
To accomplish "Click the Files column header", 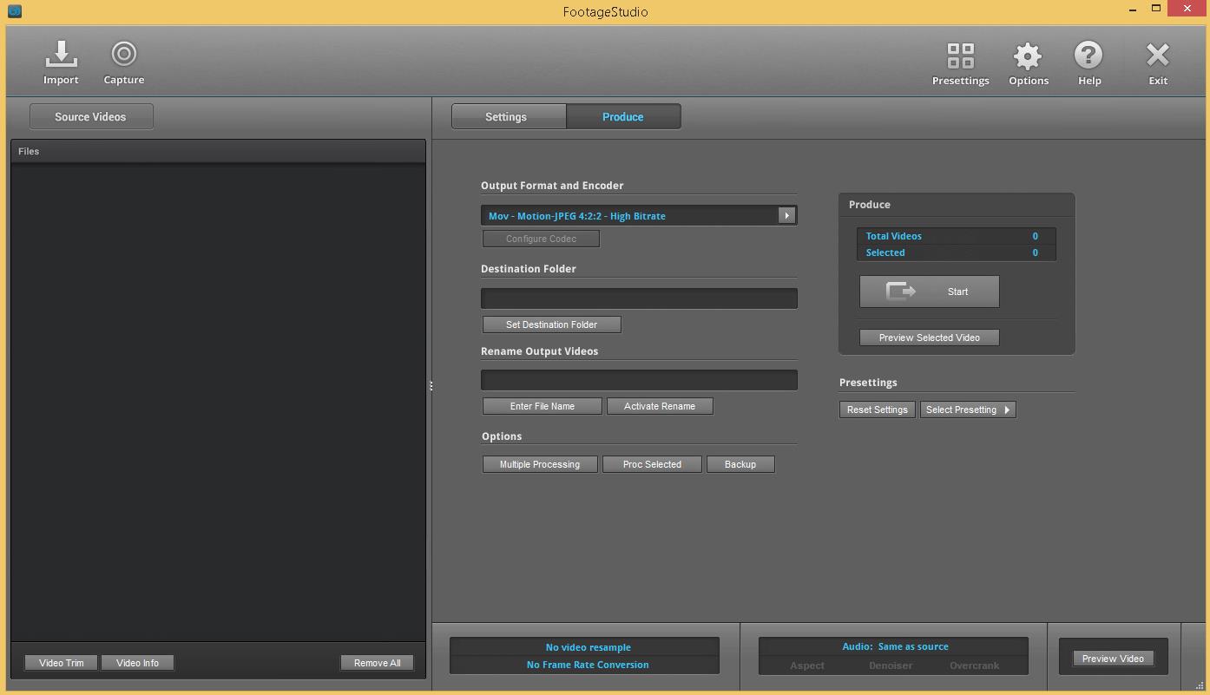I will [x=218, y=151].
